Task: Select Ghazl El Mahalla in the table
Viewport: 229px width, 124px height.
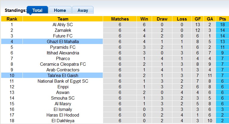Action: tap(63, 42)
